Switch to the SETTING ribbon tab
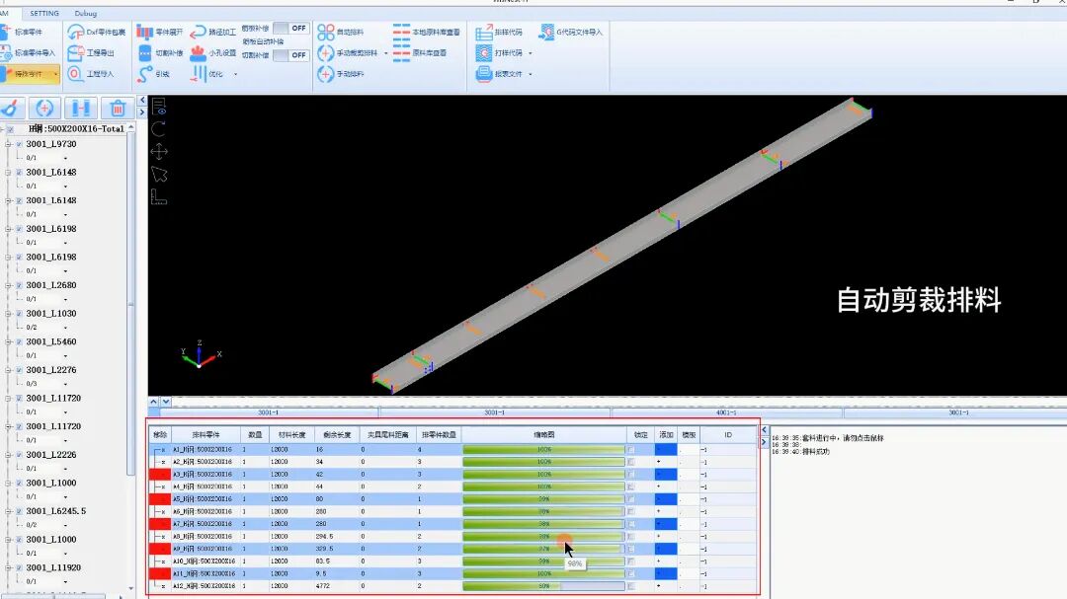 (x=44, y=13)
